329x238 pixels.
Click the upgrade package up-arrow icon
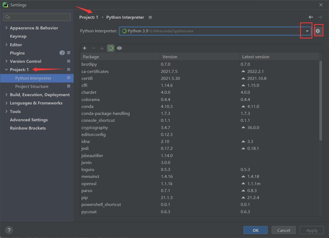pos(102,48)
